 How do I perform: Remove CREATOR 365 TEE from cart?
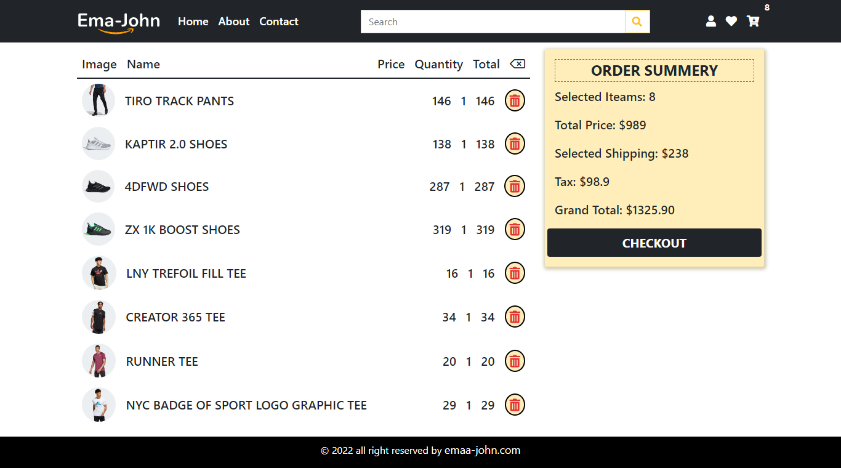tap(515, 317)
